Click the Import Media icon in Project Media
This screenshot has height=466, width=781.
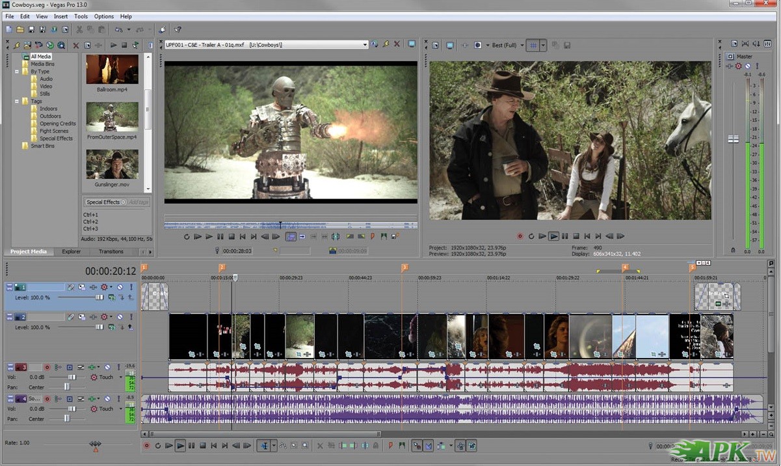pos(27,46)
